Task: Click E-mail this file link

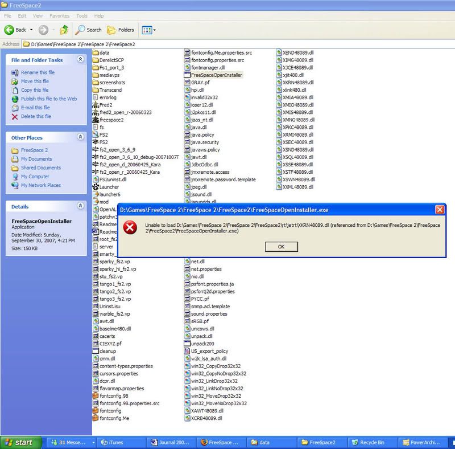Action: [35, 107]
